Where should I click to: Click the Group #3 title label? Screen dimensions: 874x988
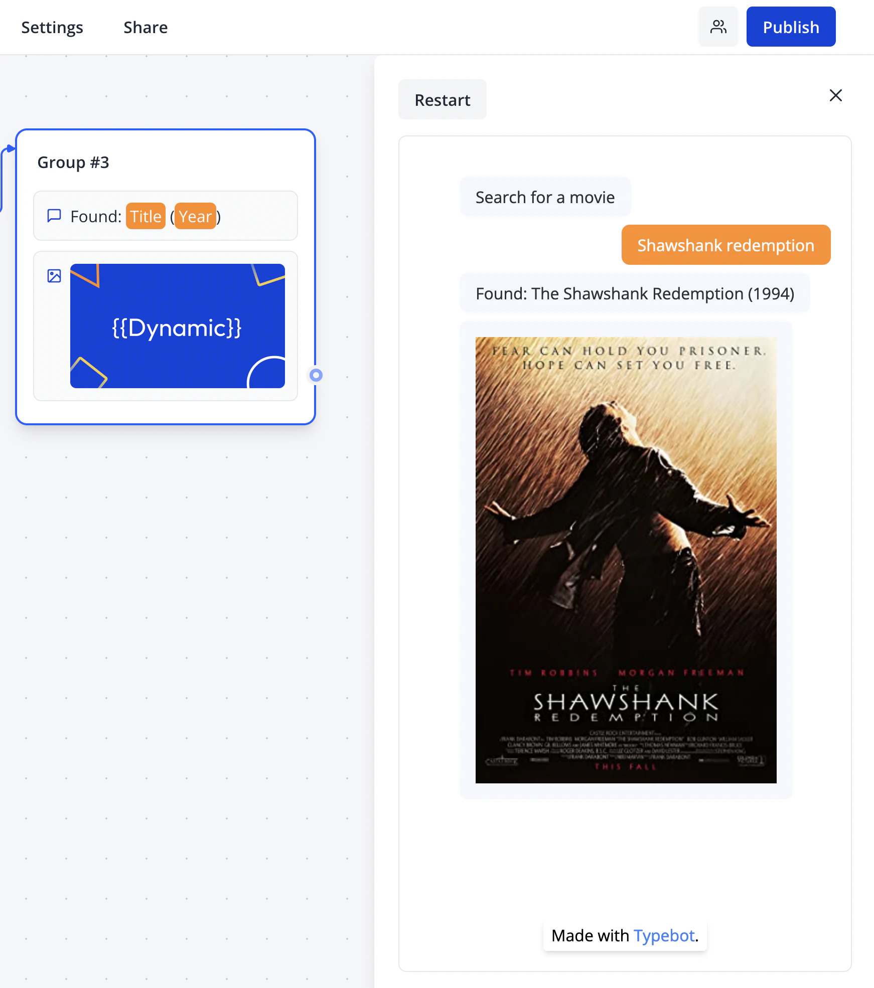pyautogui.click(x=73, y=162)
